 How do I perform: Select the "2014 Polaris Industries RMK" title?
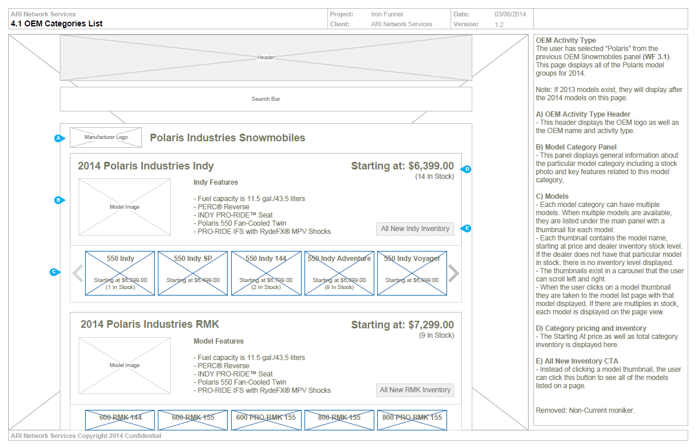click(x=150, y=324)
